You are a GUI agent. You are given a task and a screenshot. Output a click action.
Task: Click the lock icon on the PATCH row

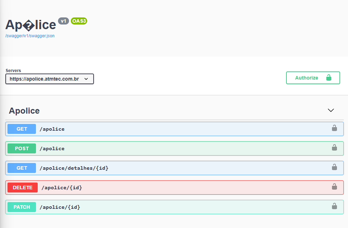(x=334, y=206)
